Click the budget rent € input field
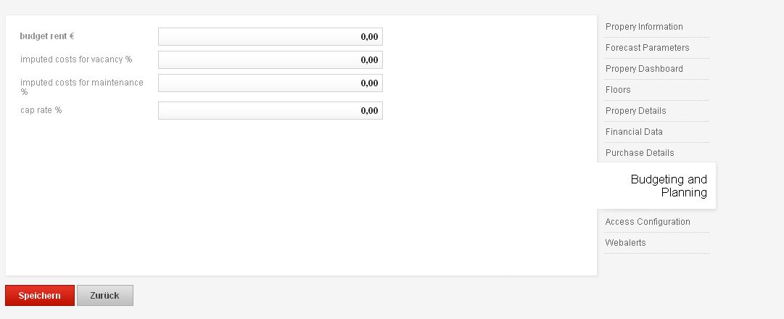The height and width of the screenshot is (319, 784). [x=270, y=37]
